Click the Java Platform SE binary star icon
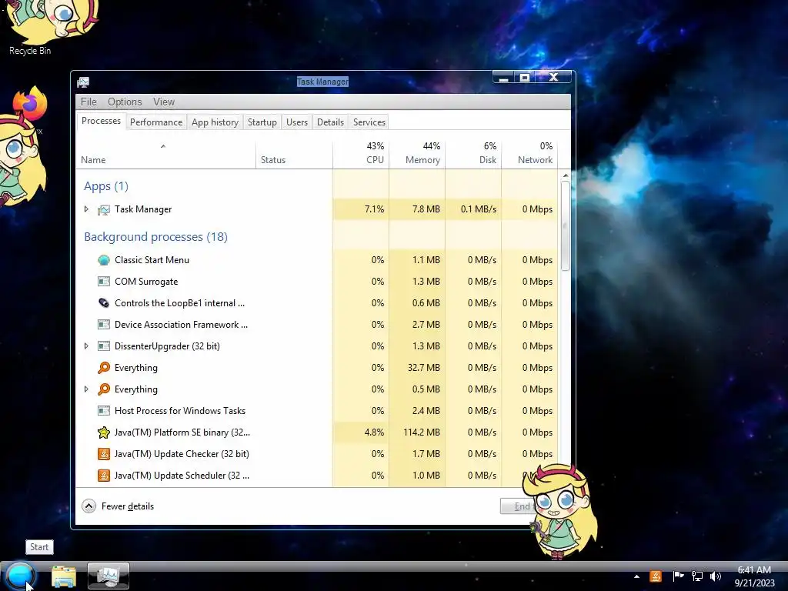The image size is (788, 591). coord(104,432)
